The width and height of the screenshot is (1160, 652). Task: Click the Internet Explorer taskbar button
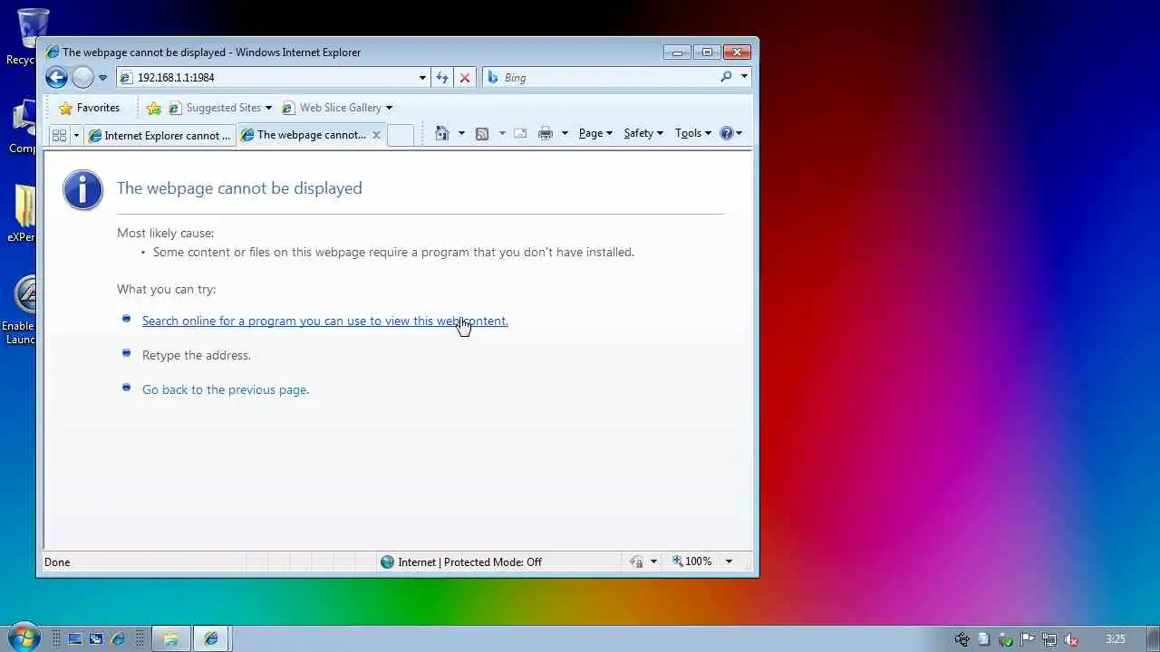pyautogui.click(x=211, y=638)
